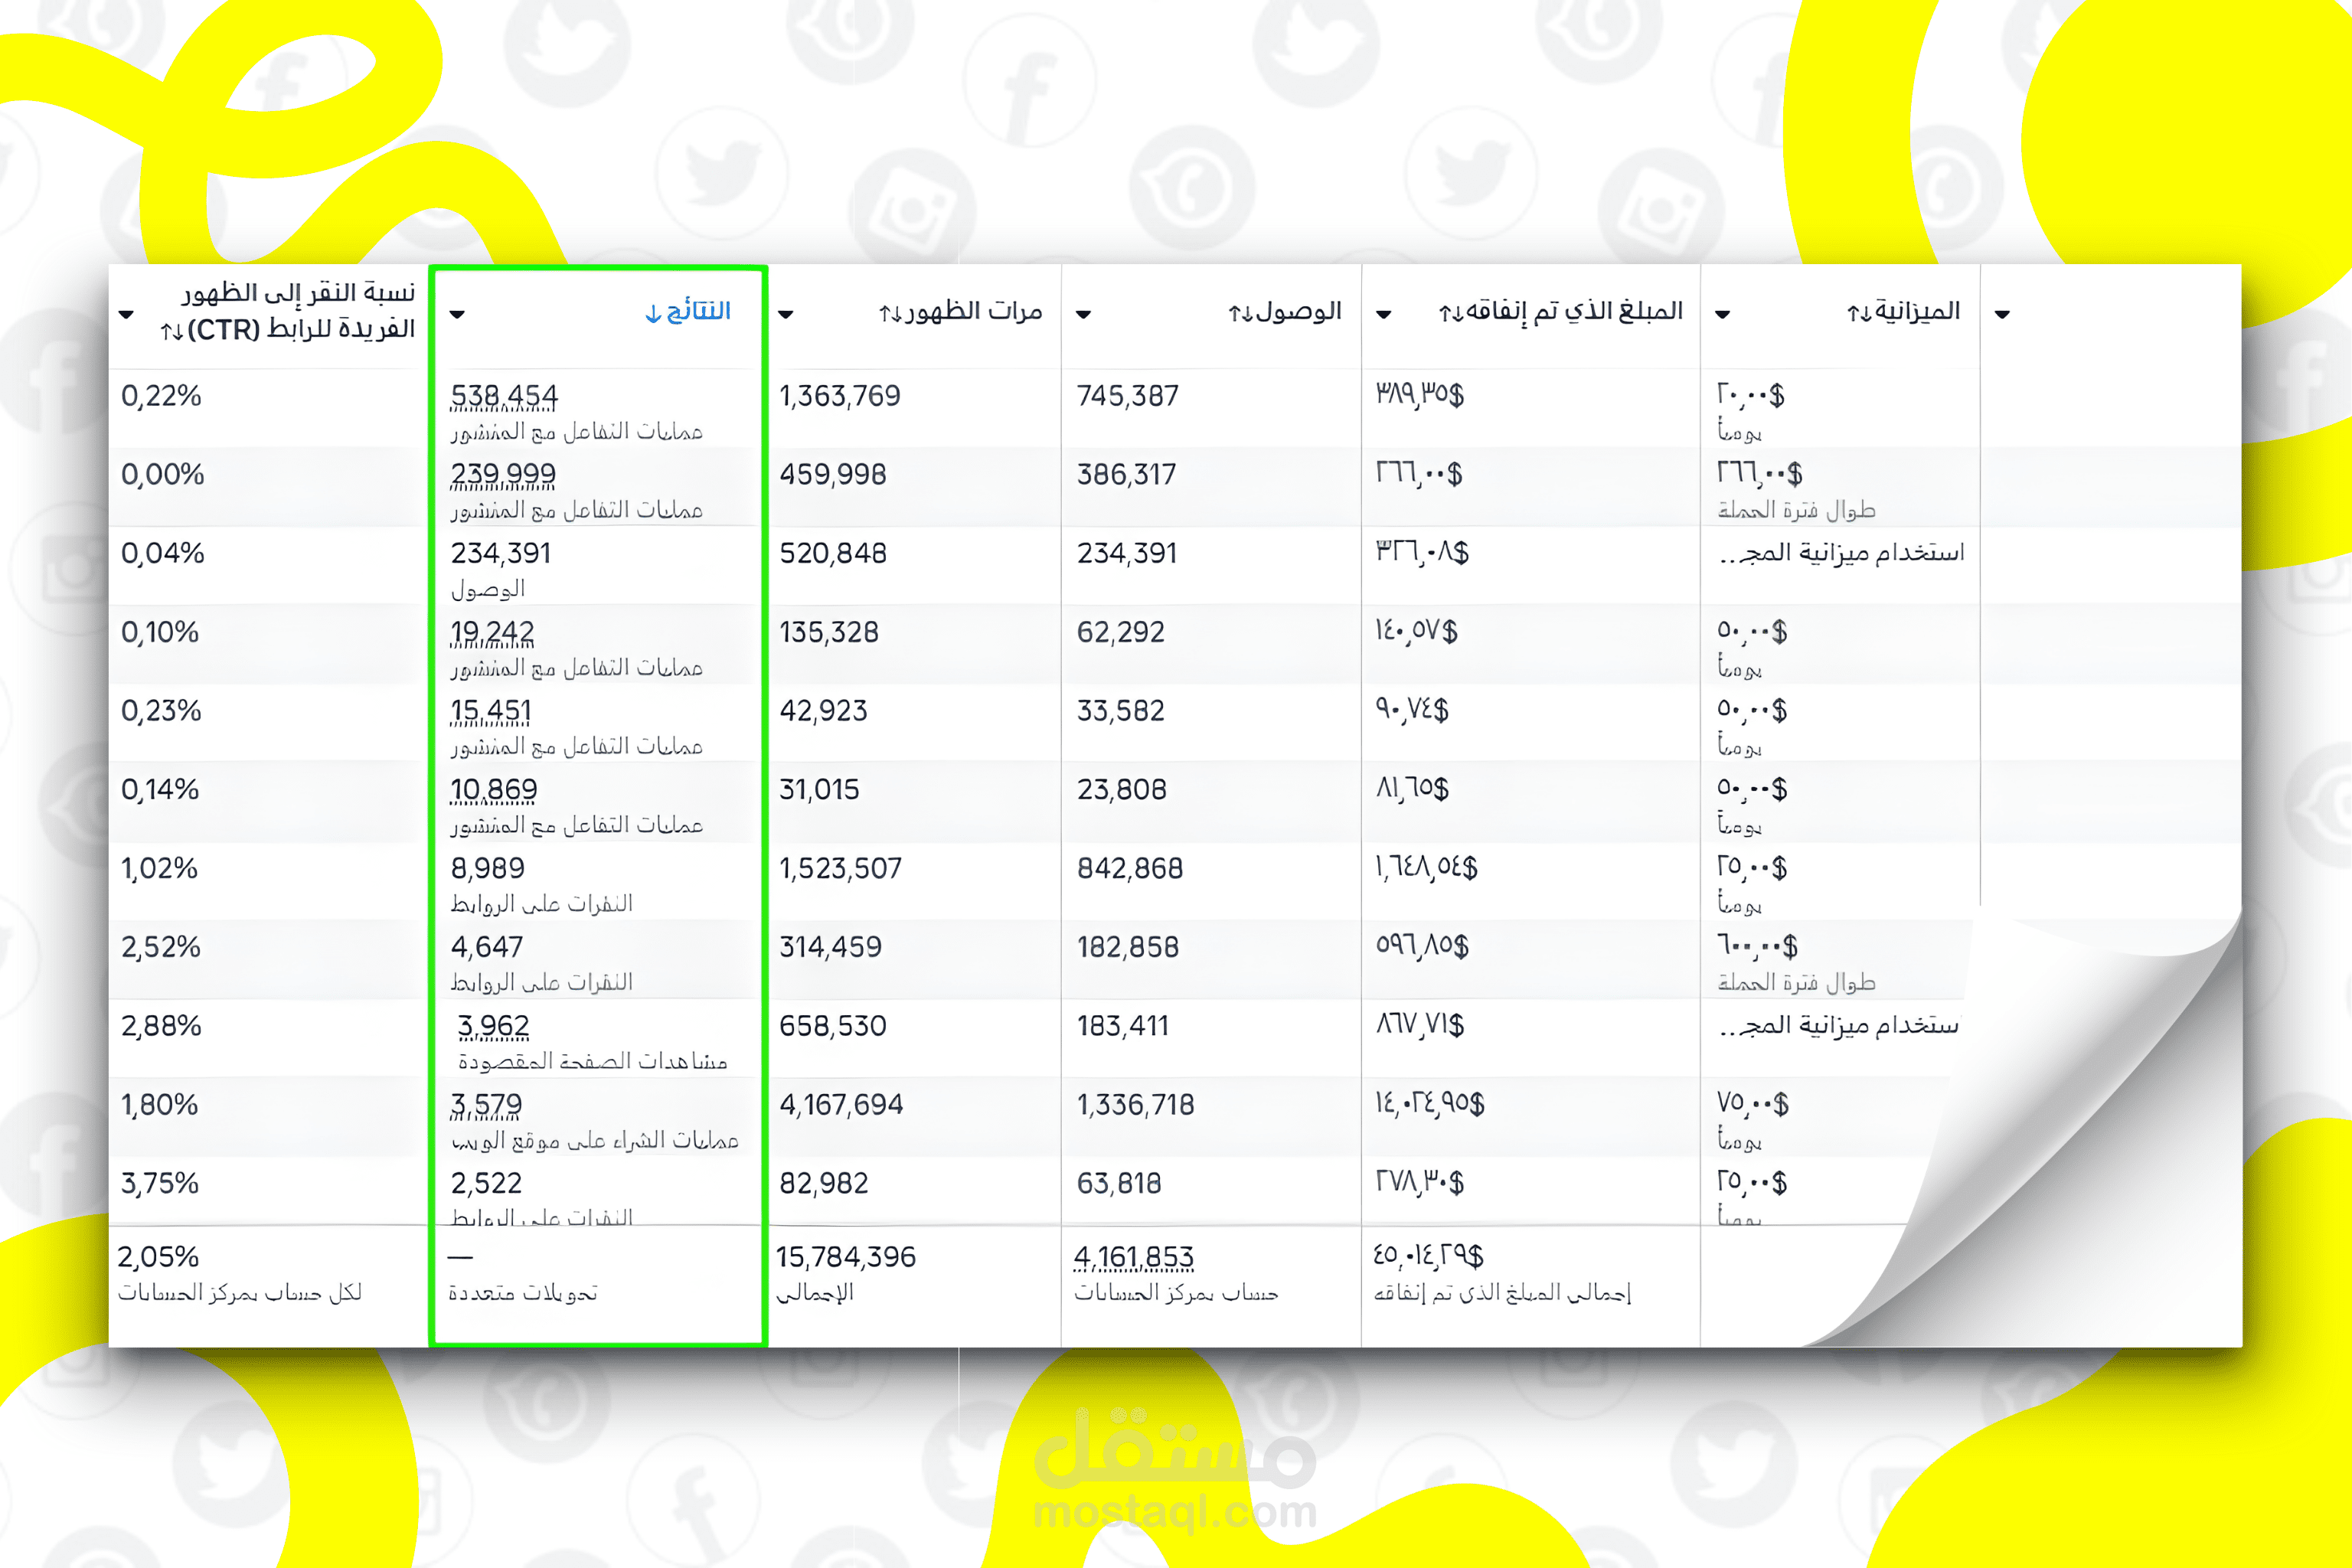
Task: Click the underlined 19,242 results value
Action: click(492, 632)
